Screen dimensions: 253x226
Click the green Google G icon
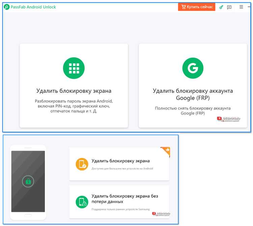[x=193, y=68]
